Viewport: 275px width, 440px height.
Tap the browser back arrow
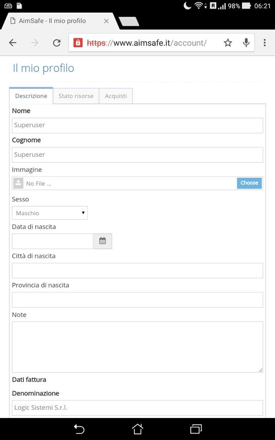13,43
